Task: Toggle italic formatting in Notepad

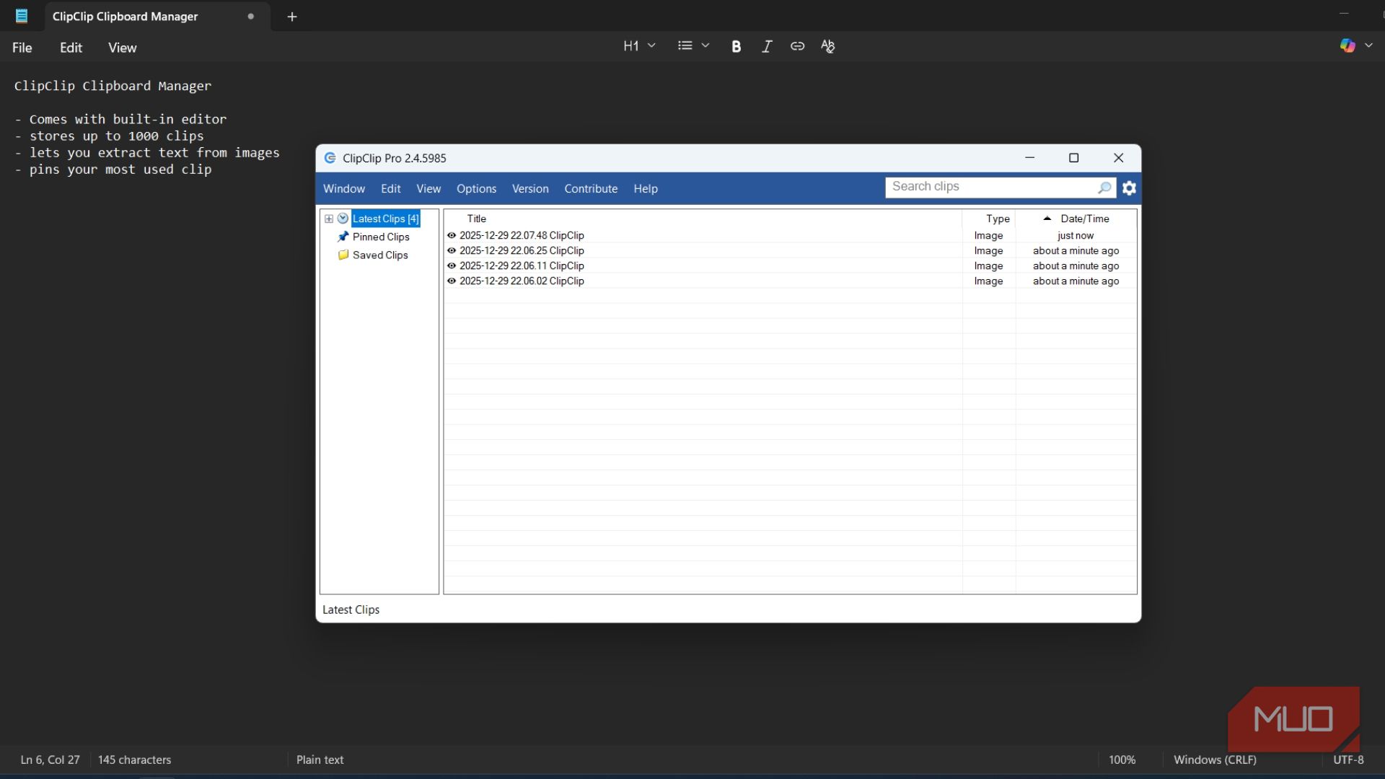Action: pos(767,46)
